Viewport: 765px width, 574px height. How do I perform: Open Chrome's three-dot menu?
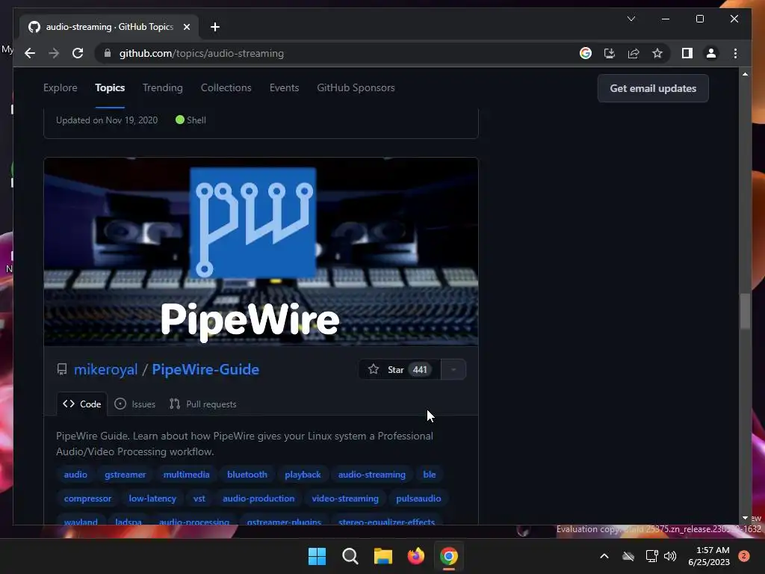735,53
